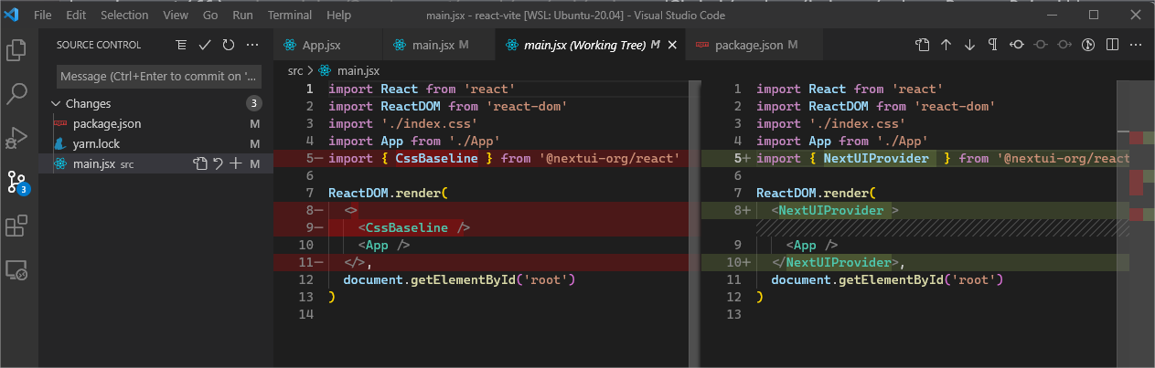The height and width of the screenshot is (368, 1155).
Task: Click left pane line number 9
Action: (x=308, y=228)
